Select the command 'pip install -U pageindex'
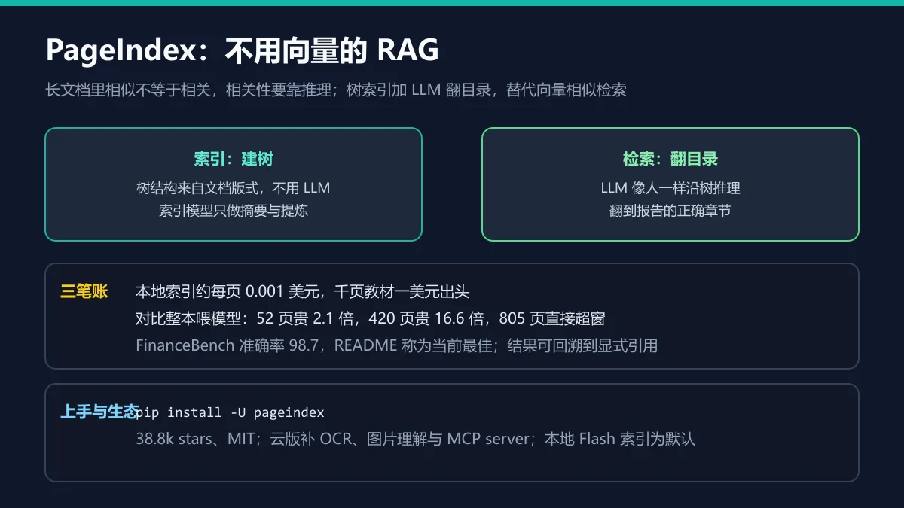The height and width of the screenshot is (508, 904). (x=230, y=412)
